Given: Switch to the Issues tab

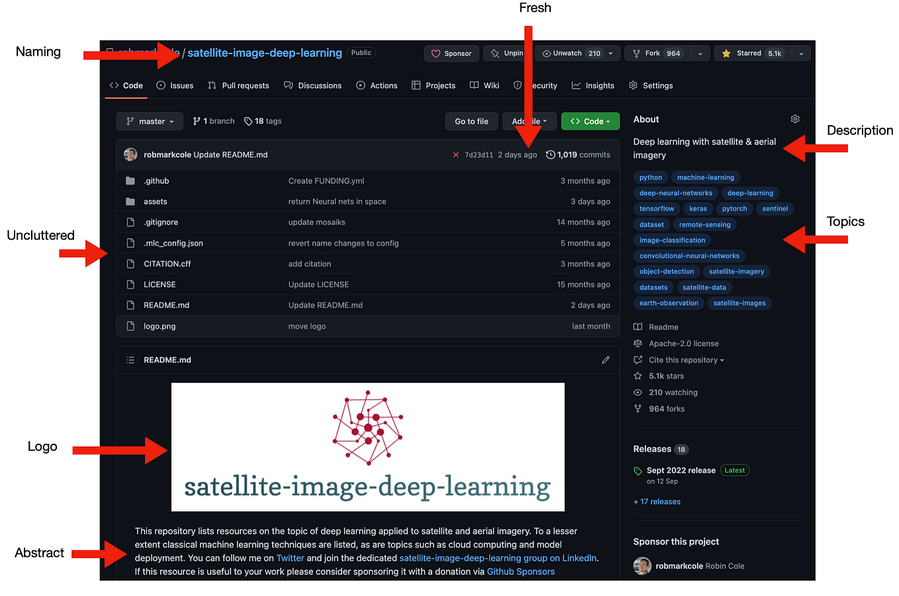Looking at the screenshot, I should click(x=175, y=85).
